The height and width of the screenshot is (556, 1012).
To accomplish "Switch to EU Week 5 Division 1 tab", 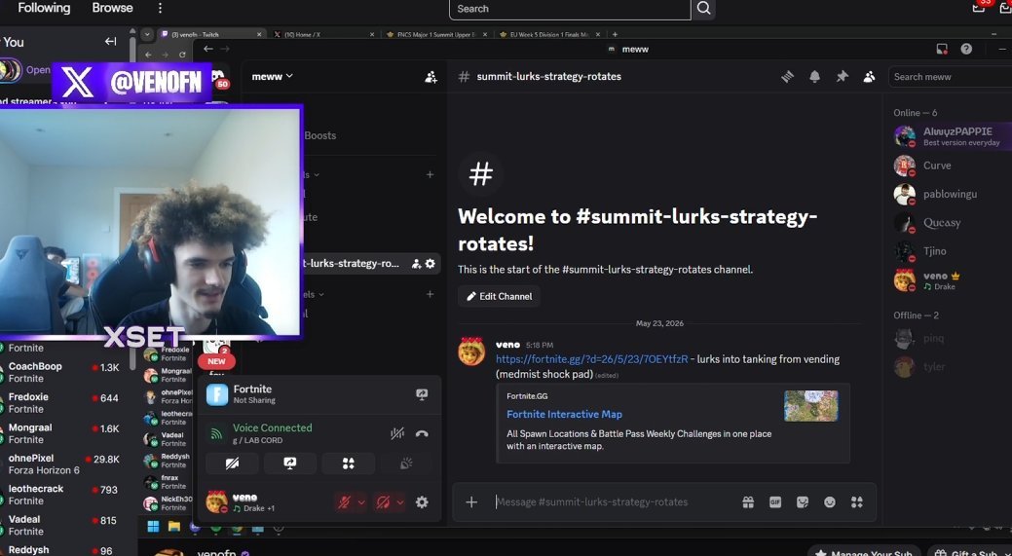I will coord(549,34).
